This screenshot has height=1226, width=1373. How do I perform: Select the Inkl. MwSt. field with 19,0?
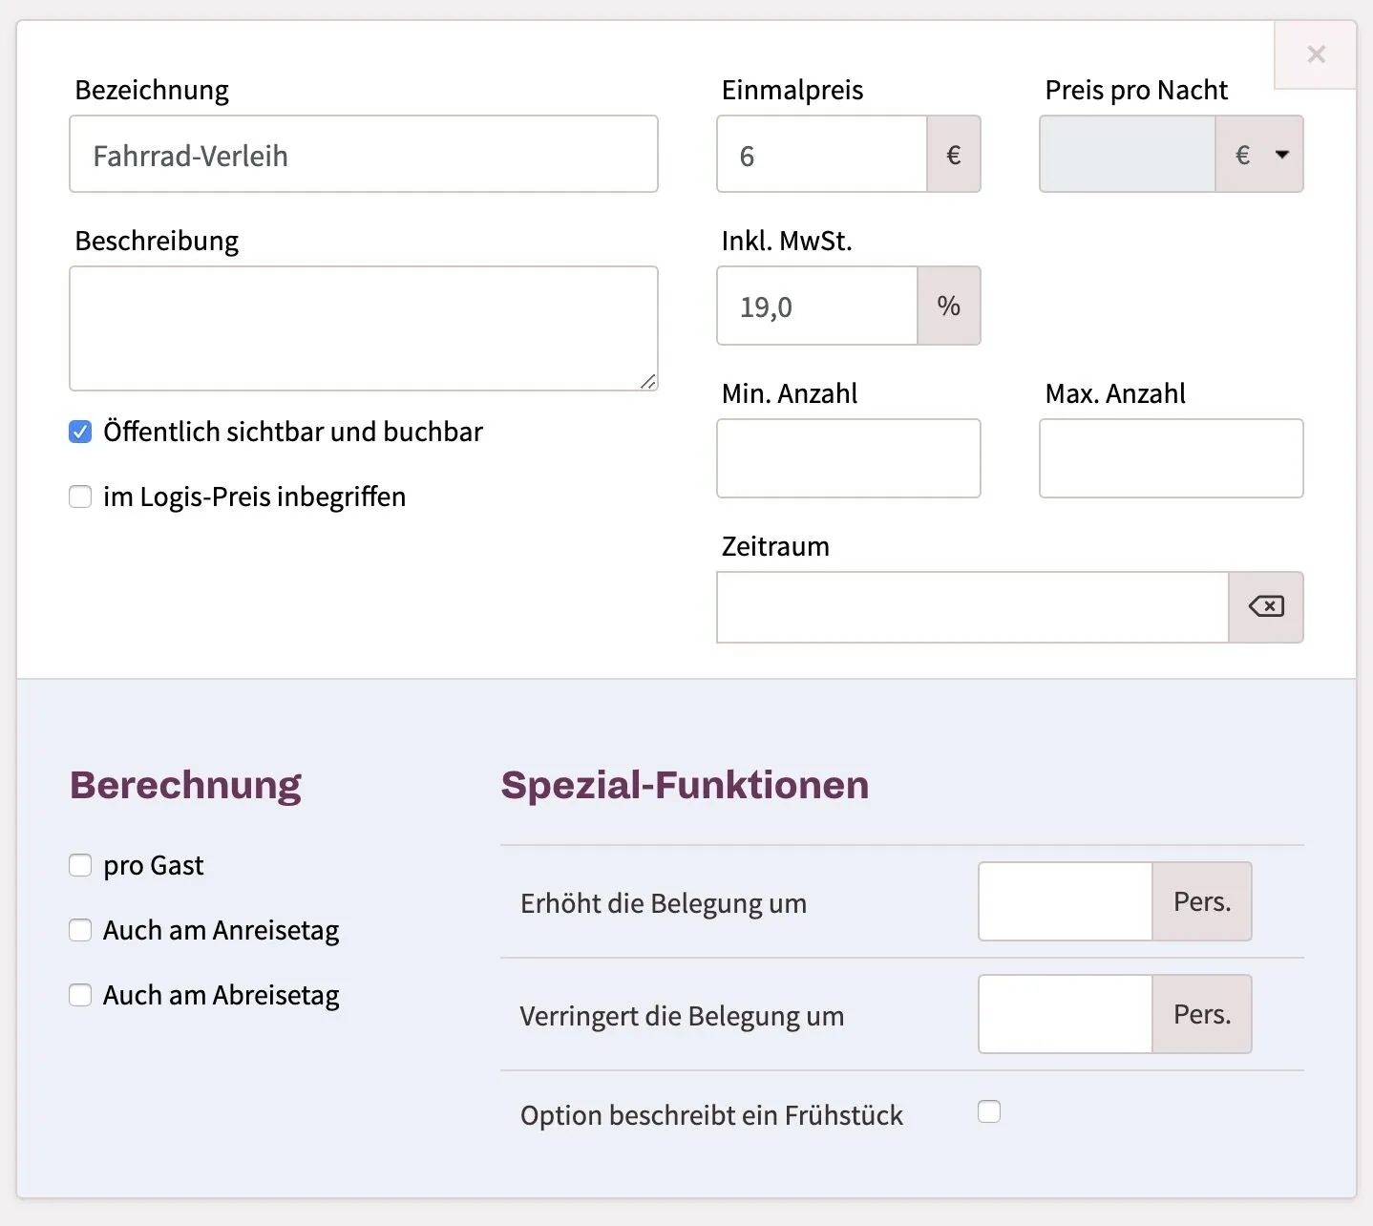[x=817, y=306]
